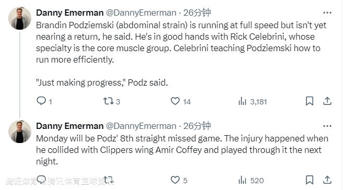Open more options for first tweet
Viewport: 347px width, 190px height.
[327, 13]
